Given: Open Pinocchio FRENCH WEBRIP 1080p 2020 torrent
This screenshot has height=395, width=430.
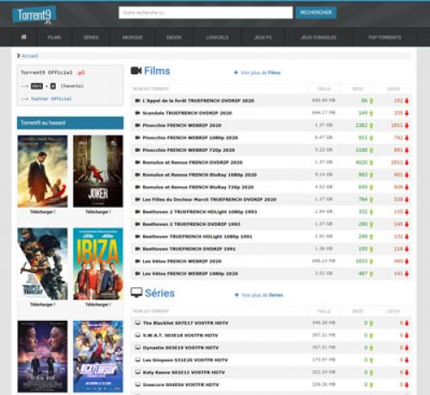Looking at the screenshot, I should tap(190, 138).
